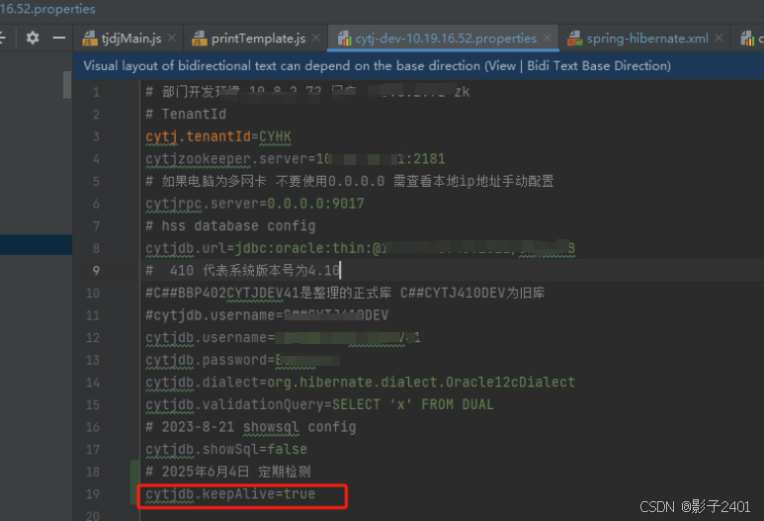Click the printTemplate.js file icon

[x=200, y=38]
